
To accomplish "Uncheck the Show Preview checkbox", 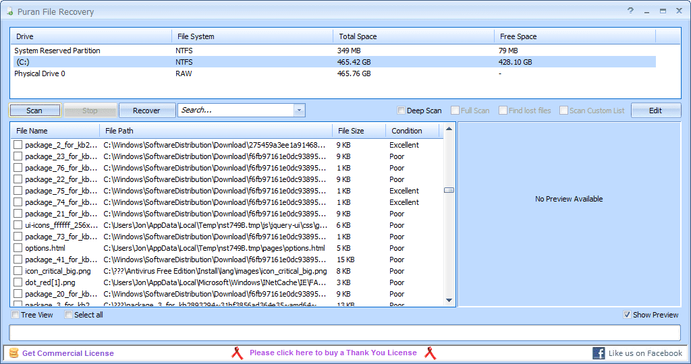I will 627,315.
